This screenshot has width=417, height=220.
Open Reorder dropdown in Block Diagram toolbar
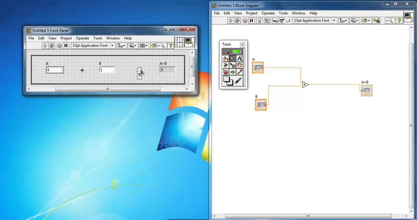(x=366, y=21)
